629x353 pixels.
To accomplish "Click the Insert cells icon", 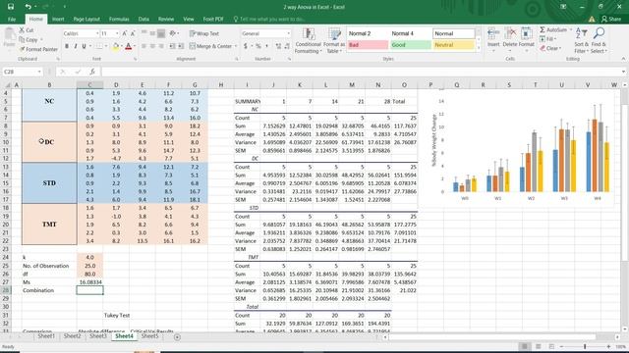I will (493, 33).
